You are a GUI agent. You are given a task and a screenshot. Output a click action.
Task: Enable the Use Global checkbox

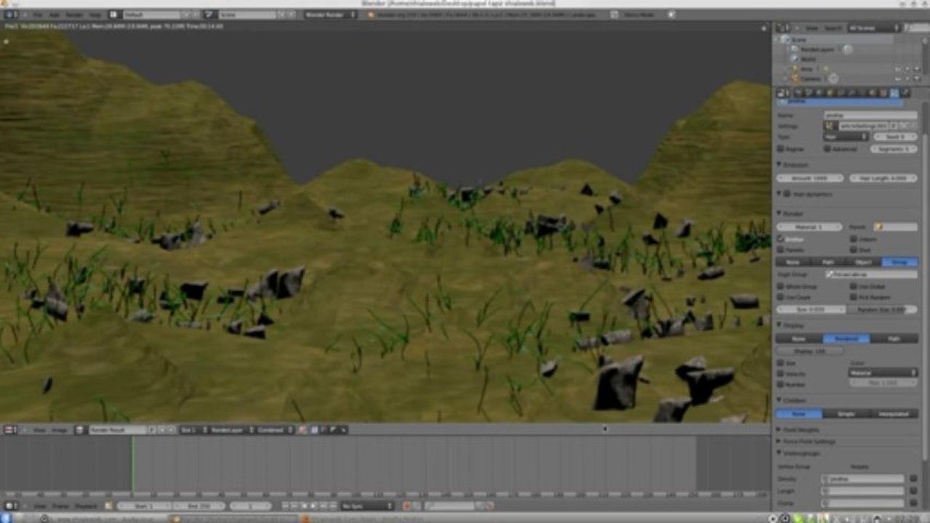854,286
